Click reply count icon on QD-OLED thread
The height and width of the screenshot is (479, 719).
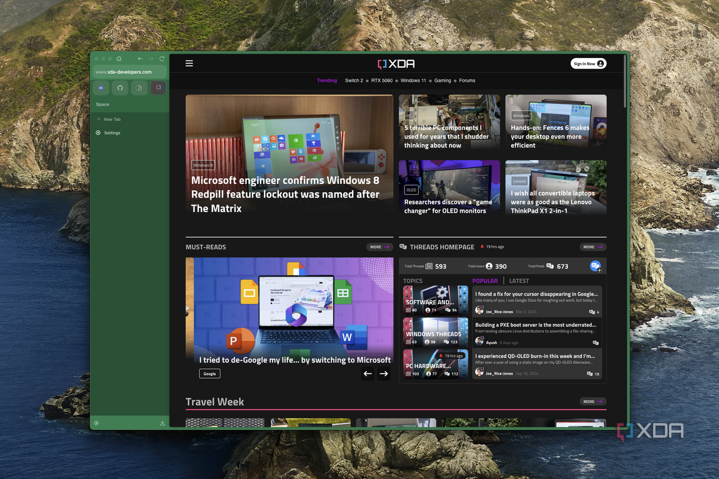(590, 374)
